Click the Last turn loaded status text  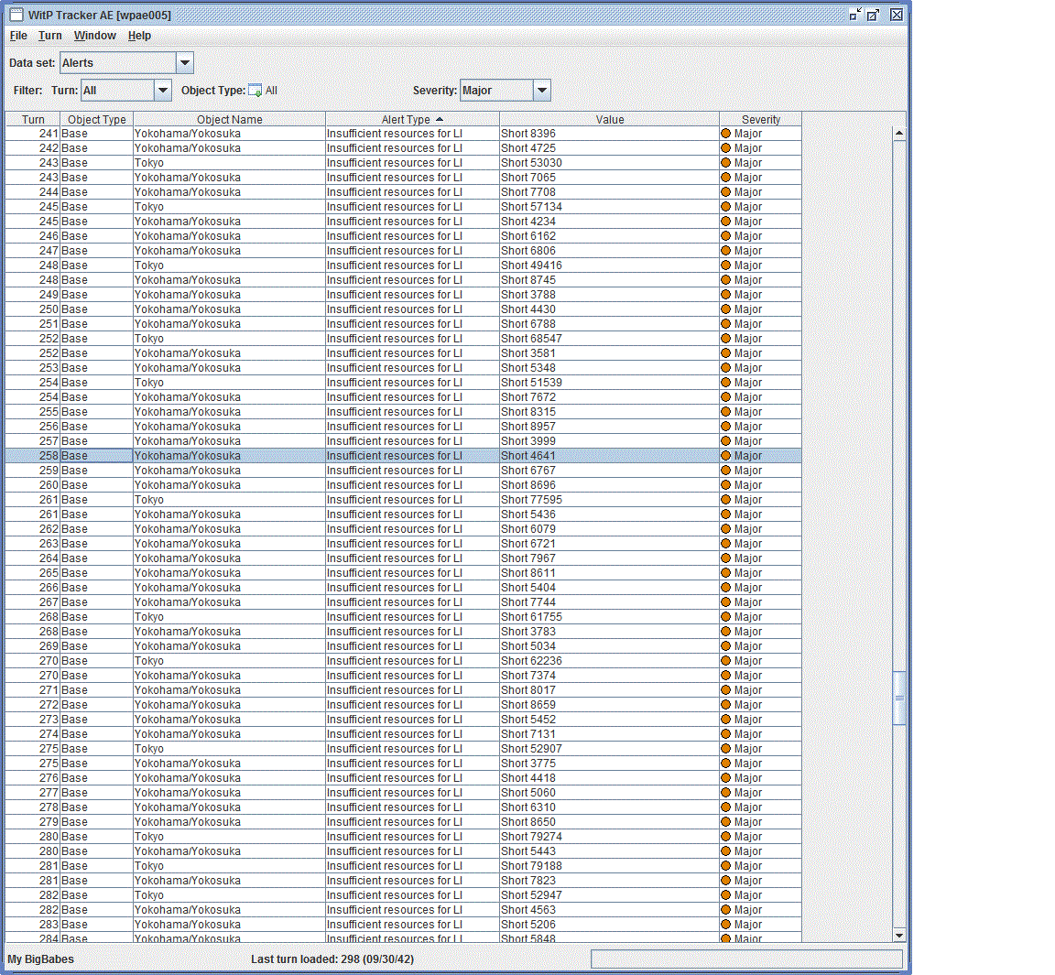pyautogui.click(x=332, y=959)
